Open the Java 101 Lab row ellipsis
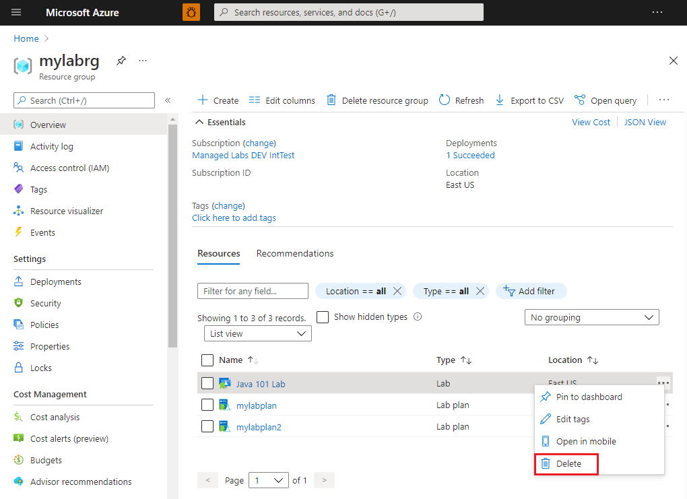Screen dimensions: 687x499 (x=663, y=383)
